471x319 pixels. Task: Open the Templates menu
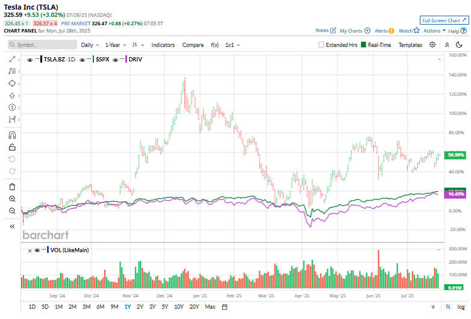click(410, 45)
